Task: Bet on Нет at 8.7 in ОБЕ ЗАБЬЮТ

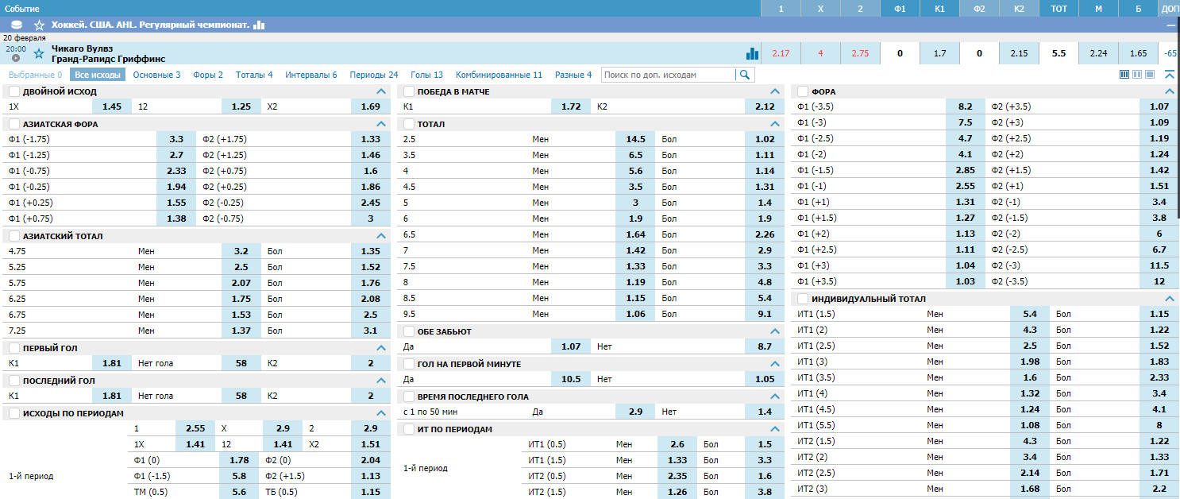Action: 765,346
